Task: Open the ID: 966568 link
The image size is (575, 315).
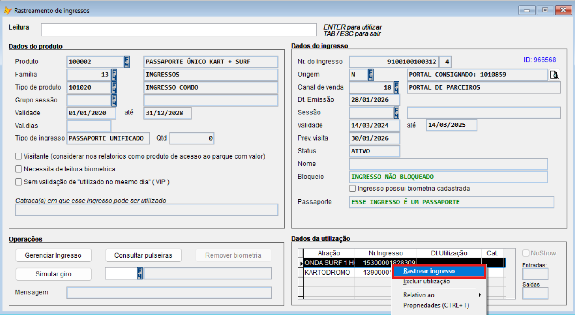Action: (x=539, y=60)
